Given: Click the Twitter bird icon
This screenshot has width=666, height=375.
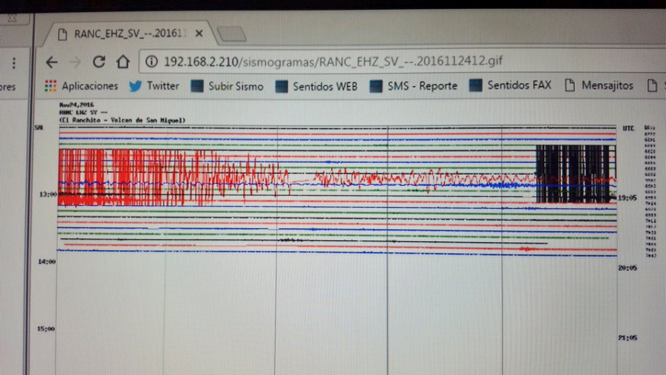Looking at the screenshot, I should (136, 86).
